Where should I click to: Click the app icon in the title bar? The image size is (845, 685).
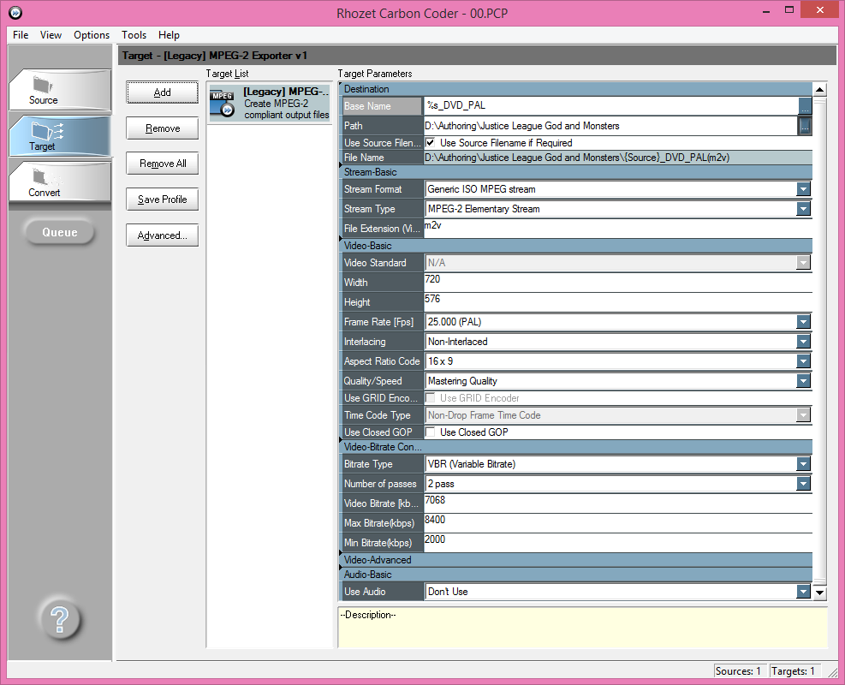(x=14, y=13)
